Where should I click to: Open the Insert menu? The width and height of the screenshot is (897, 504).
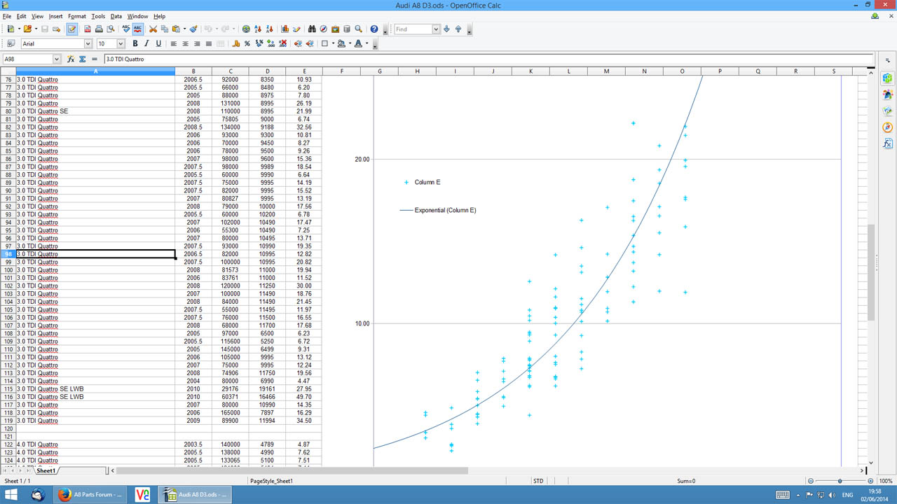55,16
